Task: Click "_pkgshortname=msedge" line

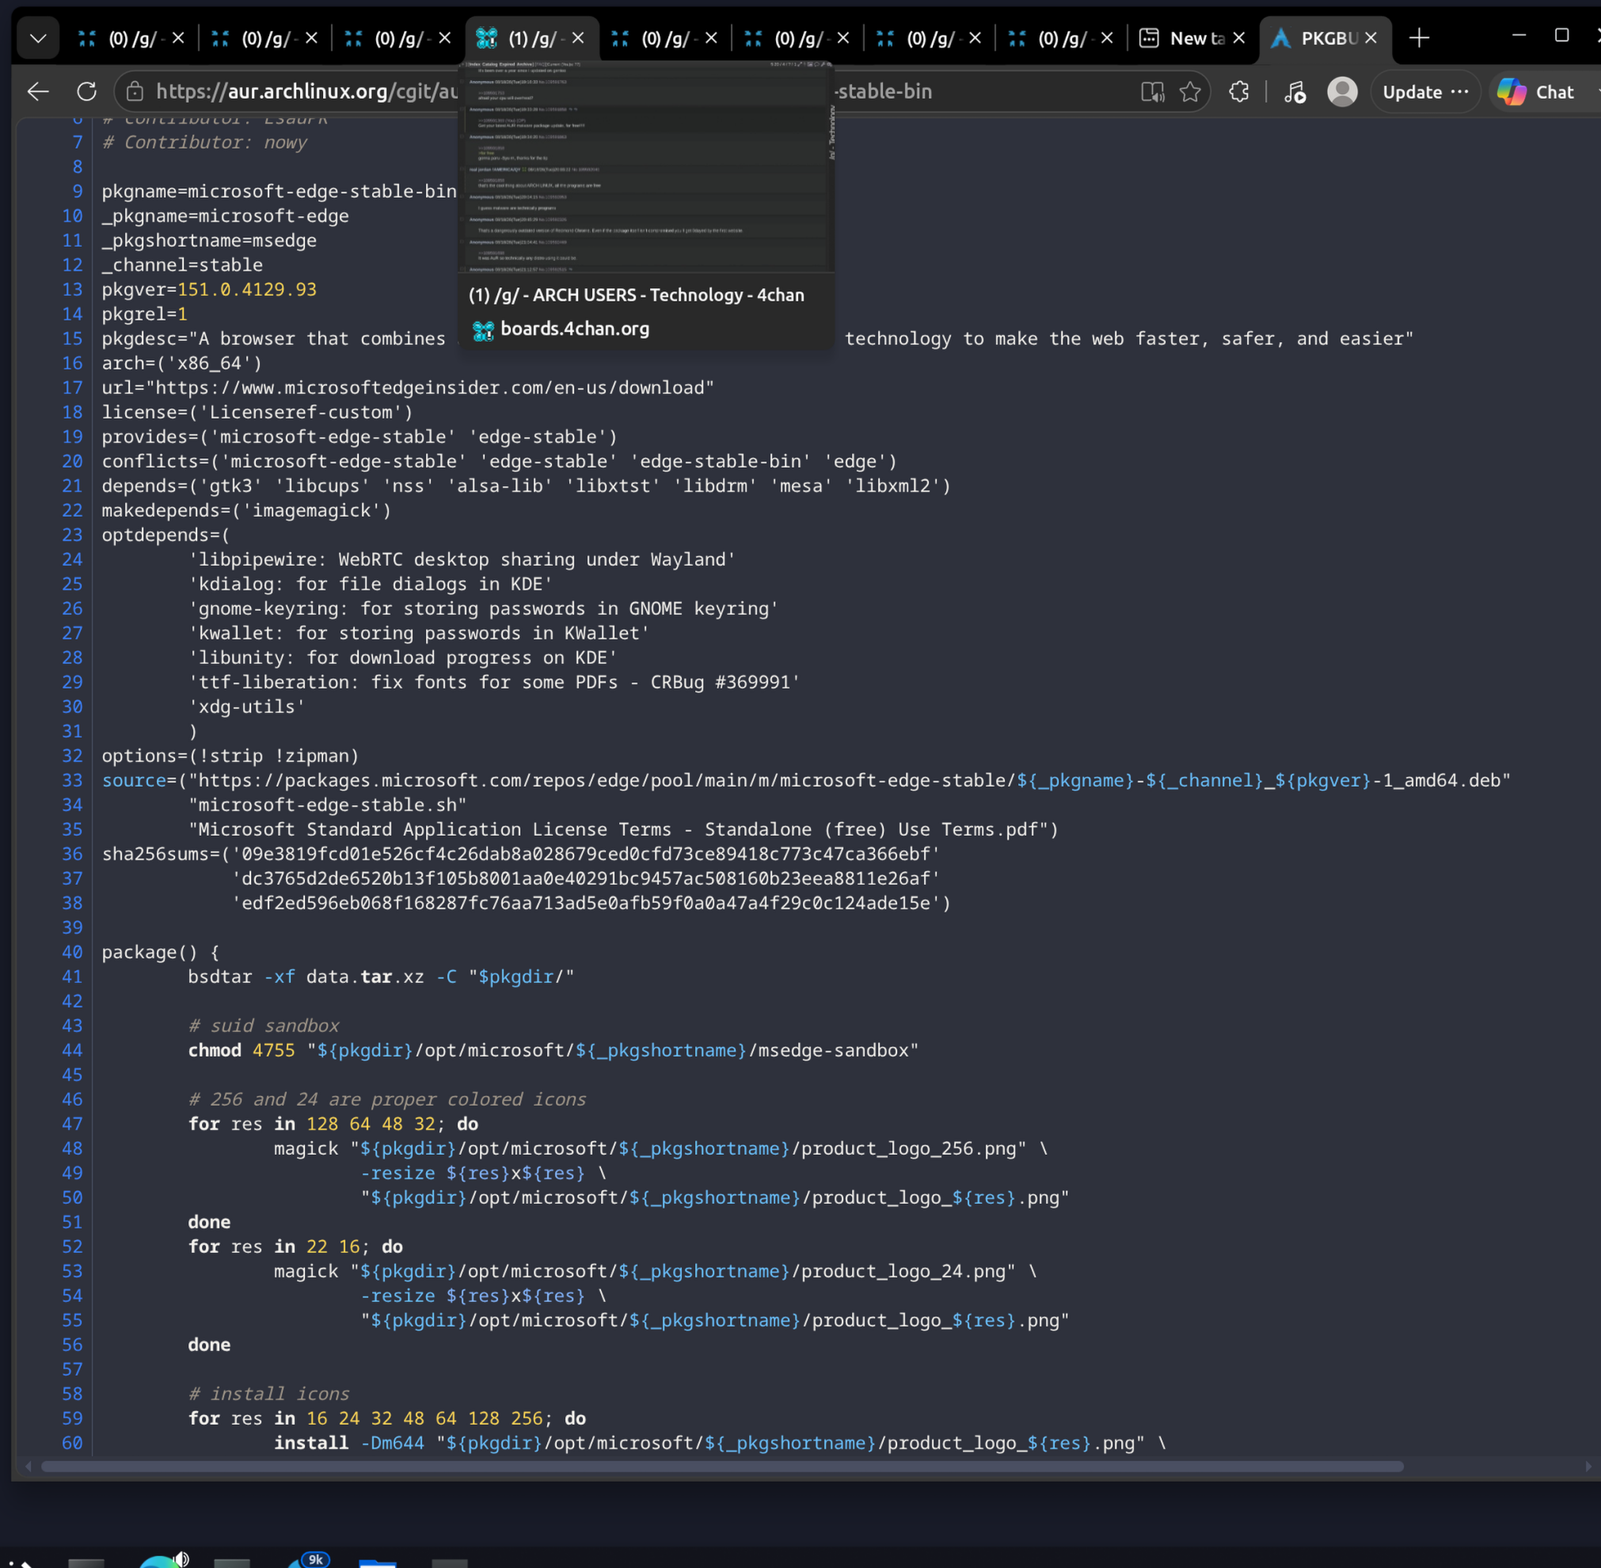Action: click(209, 241)
